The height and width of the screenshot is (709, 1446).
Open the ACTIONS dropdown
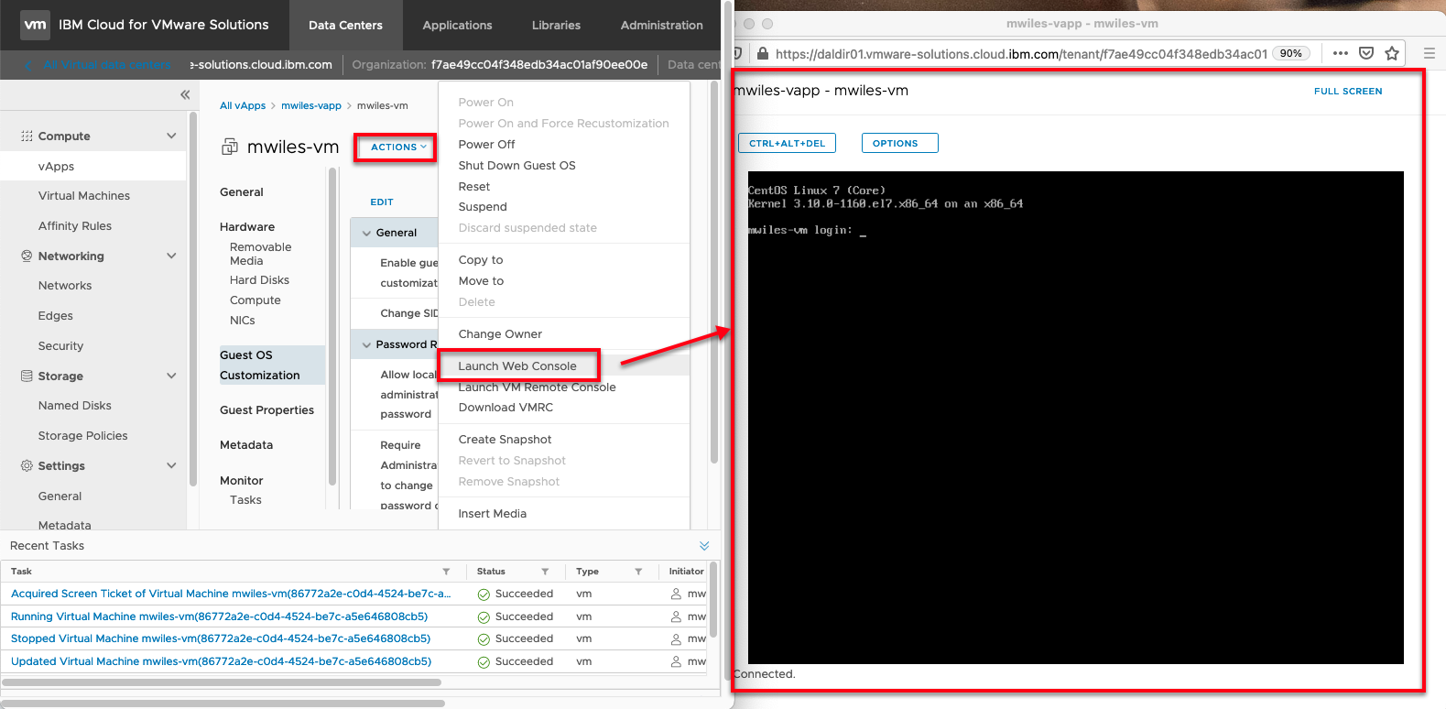(x=397, y=147)
